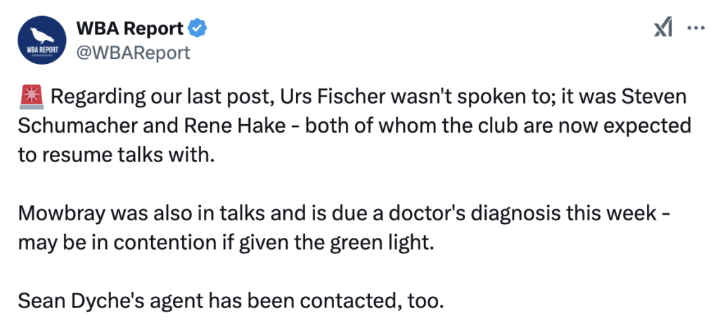The image size is (720, 320).
Task: Click the phrase 'may be in contention'
Action: (x=108, y=243)
